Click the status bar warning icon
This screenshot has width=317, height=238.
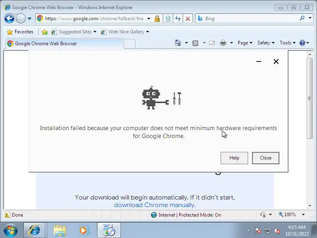click(7, 215)
